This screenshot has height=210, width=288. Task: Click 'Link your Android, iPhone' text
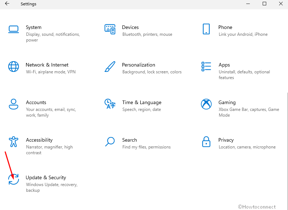point(243,34)
